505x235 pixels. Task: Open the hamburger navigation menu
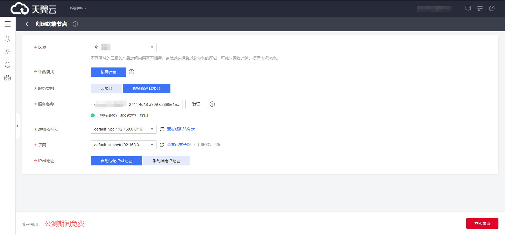pos(8,24)
